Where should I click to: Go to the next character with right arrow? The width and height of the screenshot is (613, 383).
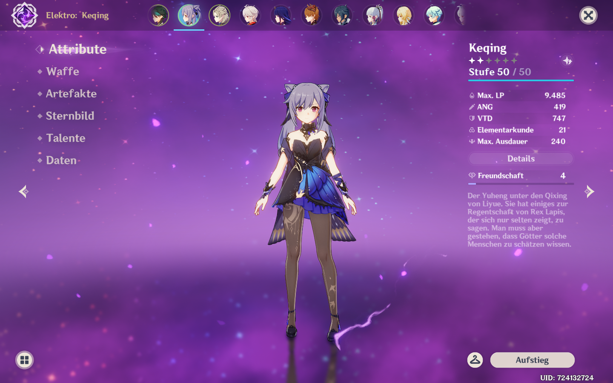(589, 191)
